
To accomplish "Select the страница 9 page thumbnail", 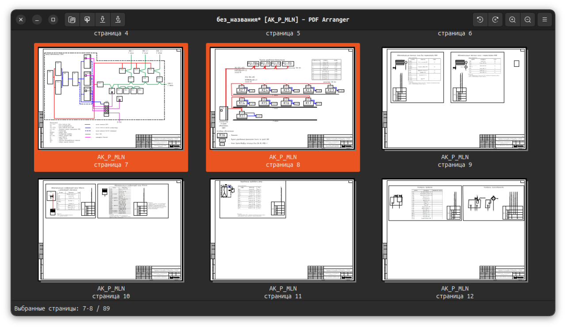I will click(455, 99).
